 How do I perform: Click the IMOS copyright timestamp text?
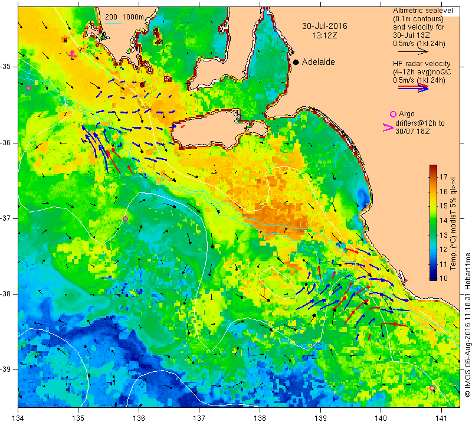coord(467,325)
